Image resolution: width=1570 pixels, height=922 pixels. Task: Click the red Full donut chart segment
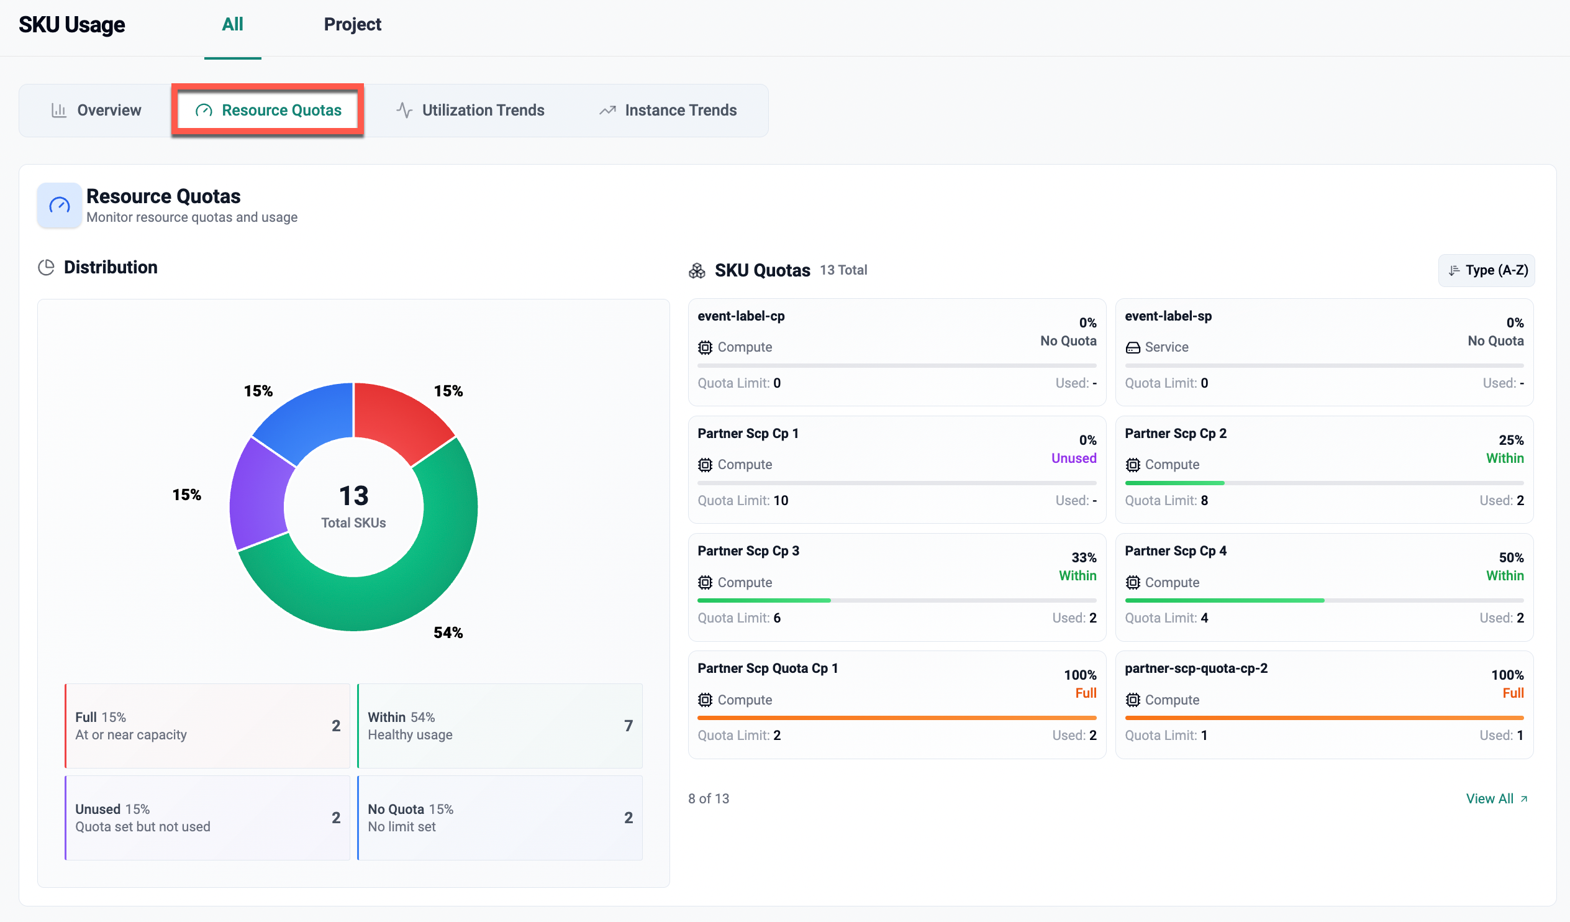399,418
